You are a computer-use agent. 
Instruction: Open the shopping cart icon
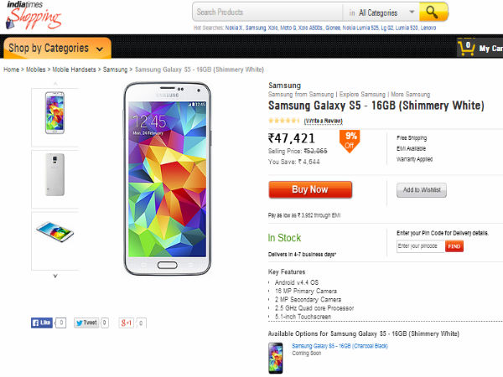point(466,48)
